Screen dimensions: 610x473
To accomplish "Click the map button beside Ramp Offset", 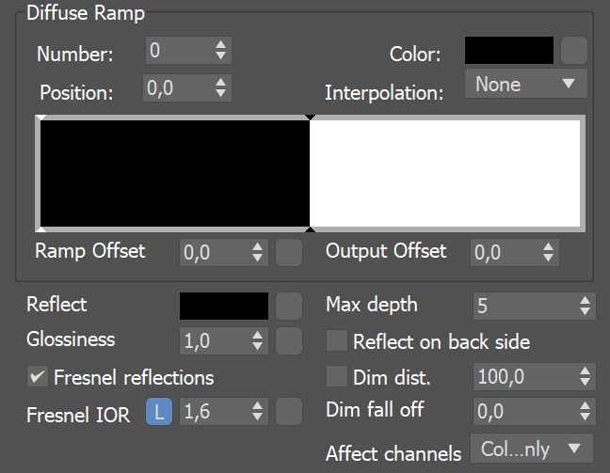I will (289, 253).
